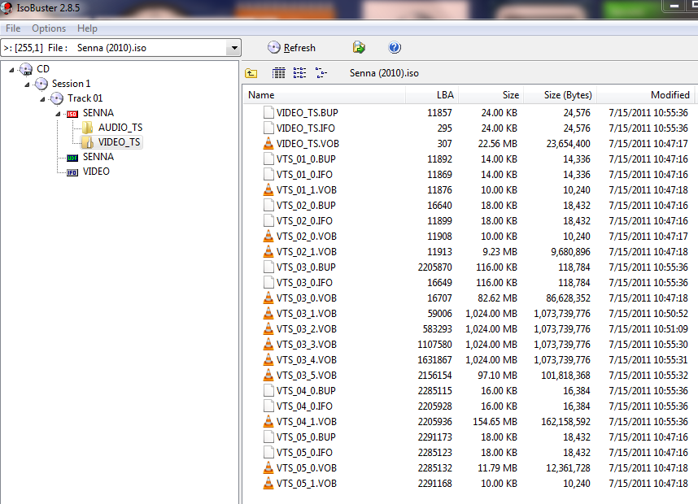698x504 pixels.
Task: Collapse the Session 1 node
Action: coord(27,84)
